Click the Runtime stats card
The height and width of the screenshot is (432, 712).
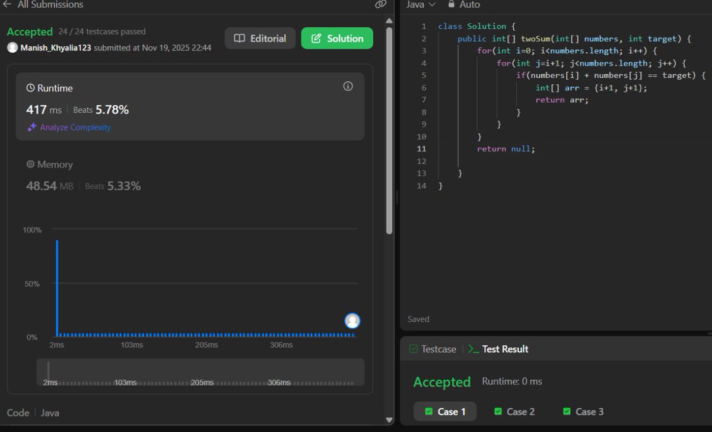190,107
